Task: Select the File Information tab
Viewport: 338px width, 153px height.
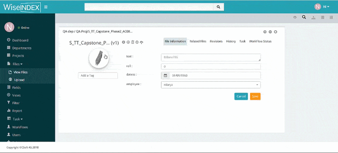Action: [x=175, y=41]
